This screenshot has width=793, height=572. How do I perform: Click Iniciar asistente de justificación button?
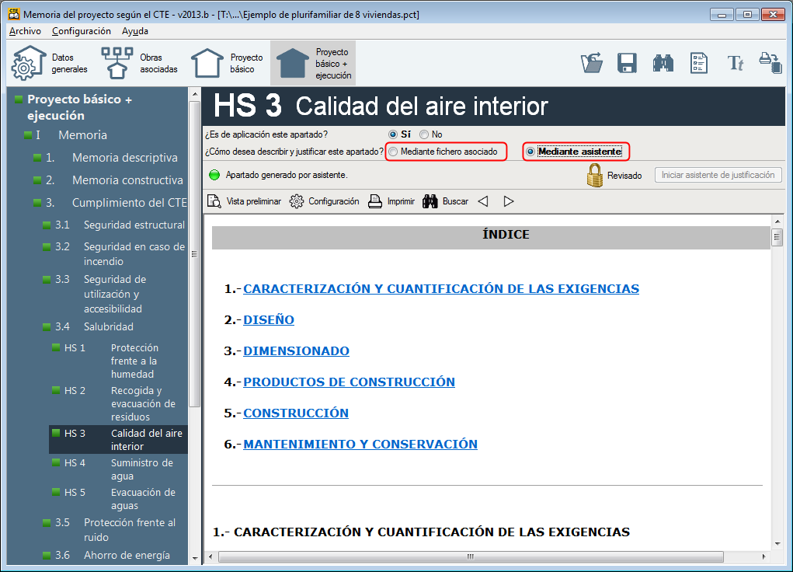click(x=718, y=175)
